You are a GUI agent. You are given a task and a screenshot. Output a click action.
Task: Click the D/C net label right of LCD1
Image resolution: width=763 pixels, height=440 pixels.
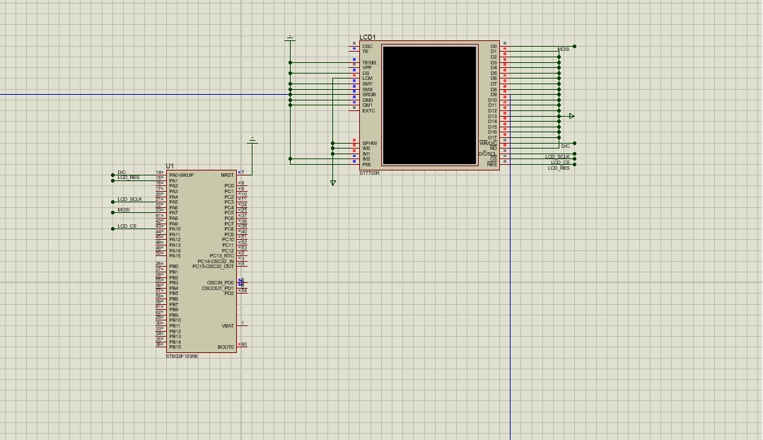(566, 146)
